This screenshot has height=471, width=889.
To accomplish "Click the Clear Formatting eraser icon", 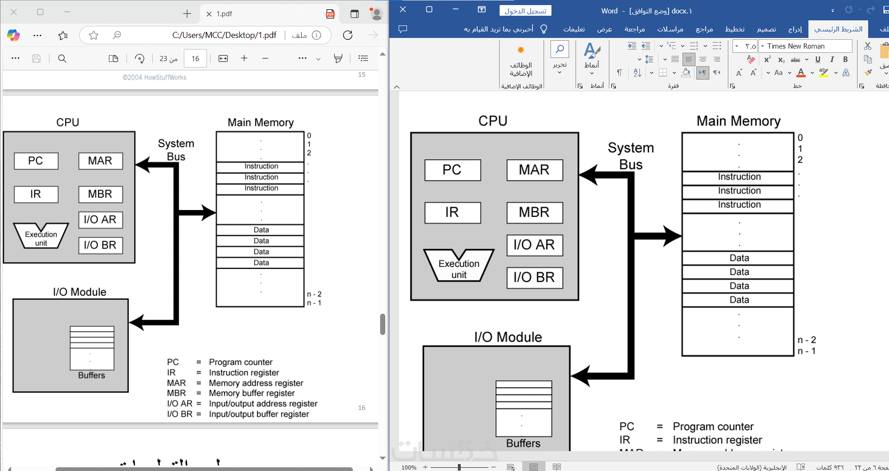I will (751, 59).
